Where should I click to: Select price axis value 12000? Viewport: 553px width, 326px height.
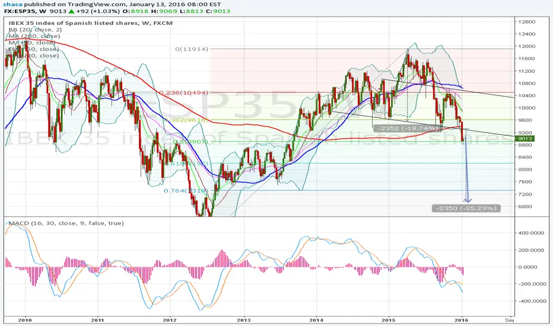(526, 46)
